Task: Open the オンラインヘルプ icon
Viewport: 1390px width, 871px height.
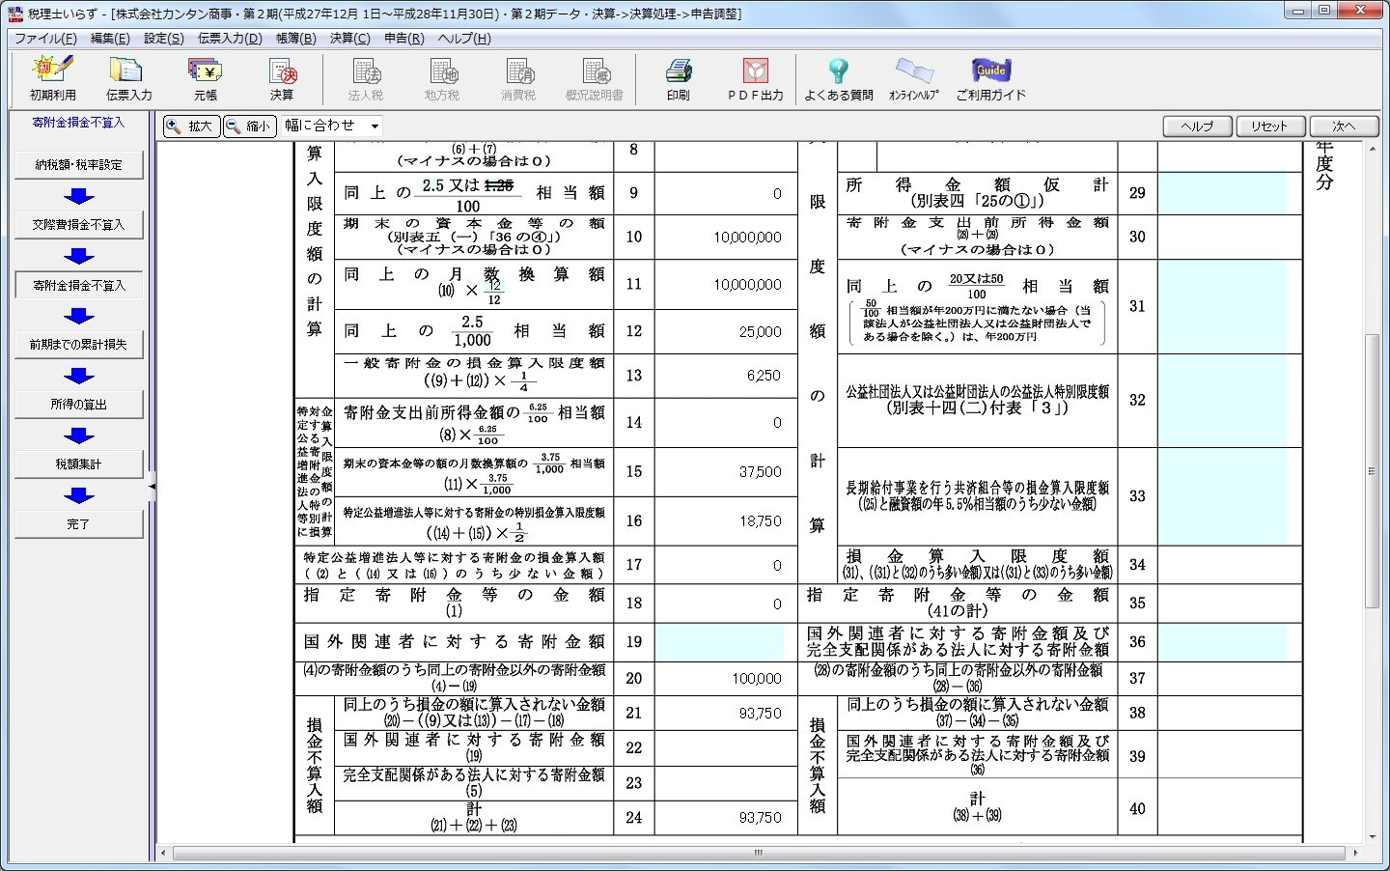Action: point(913,77)
